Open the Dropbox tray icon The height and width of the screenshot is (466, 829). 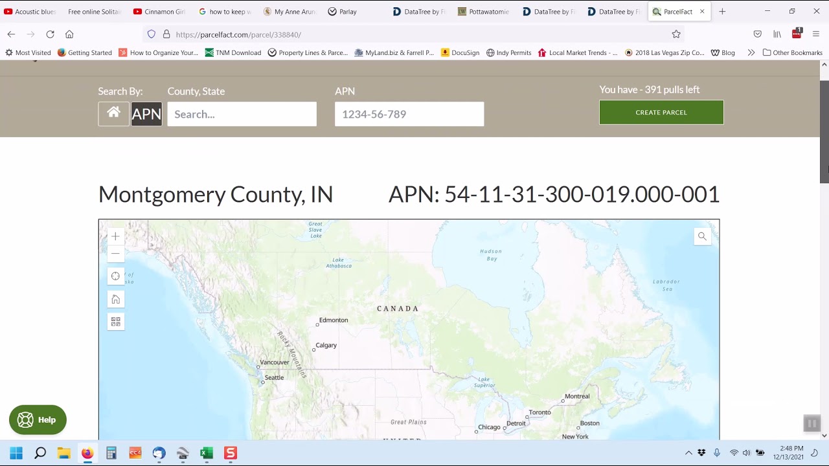pos(701,453)
